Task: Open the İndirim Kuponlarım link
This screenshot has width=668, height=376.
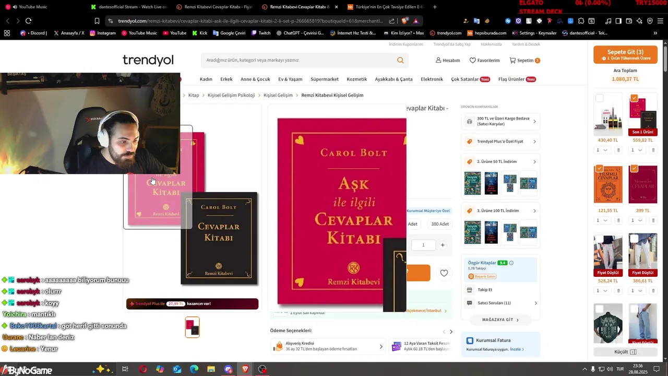Action: tap(406, 44)
